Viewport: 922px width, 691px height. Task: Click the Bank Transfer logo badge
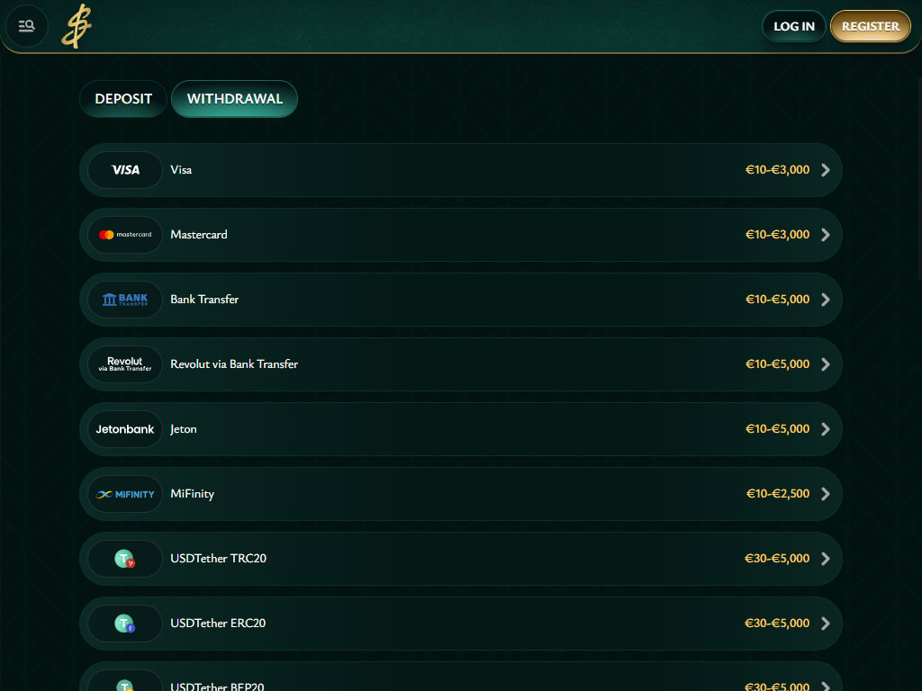(x=125, y=300)
